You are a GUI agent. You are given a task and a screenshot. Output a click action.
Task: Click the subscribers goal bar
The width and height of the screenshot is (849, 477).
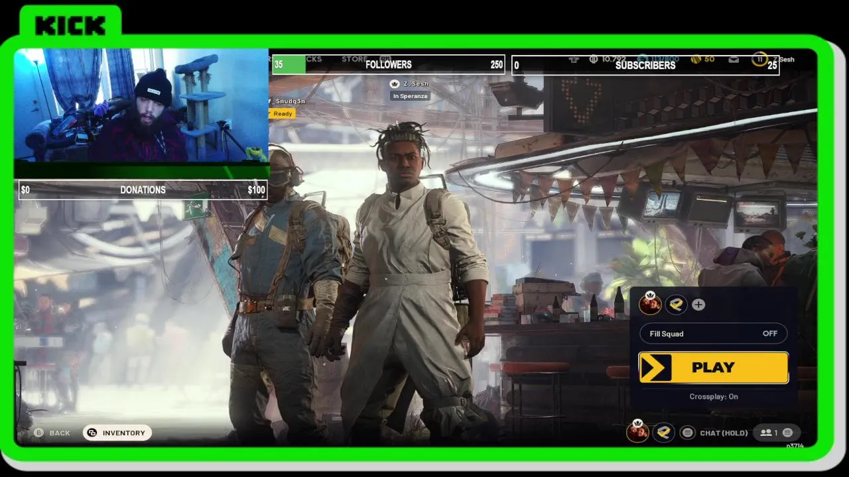pos(645,65)
